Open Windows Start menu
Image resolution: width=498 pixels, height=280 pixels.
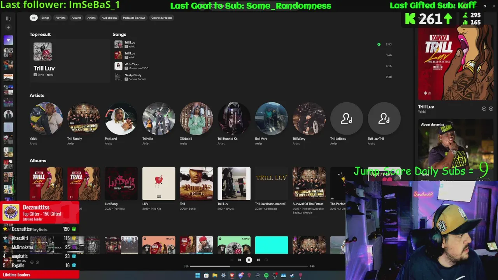(x=198, y=275)
